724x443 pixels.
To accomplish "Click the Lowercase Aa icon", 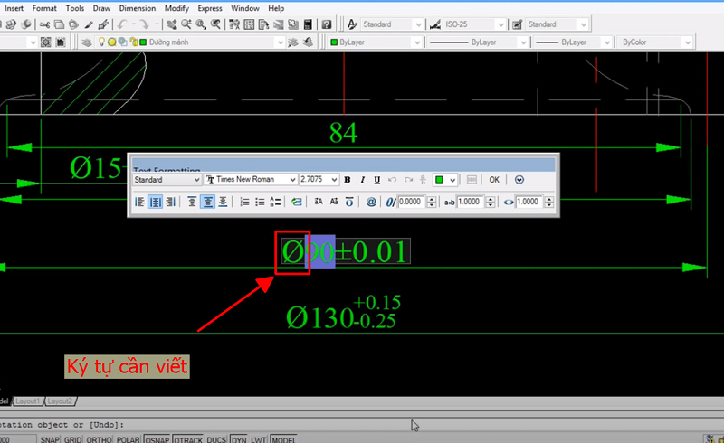I will click(334, 202).
